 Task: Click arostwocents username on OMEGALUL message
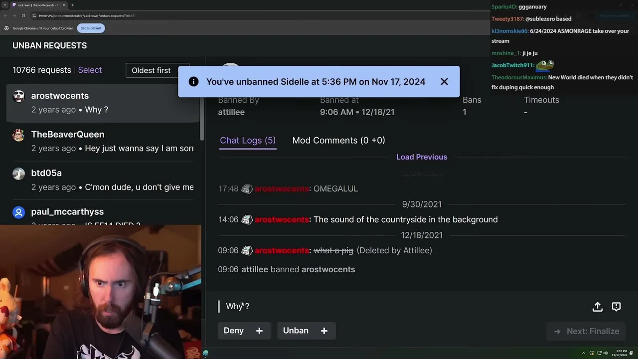[282, 188]
